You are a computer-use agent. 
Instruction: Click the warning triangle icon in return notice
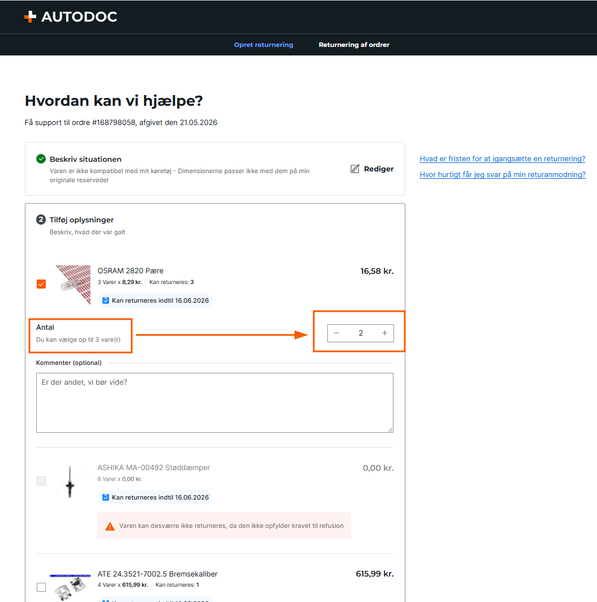[110, 526]
